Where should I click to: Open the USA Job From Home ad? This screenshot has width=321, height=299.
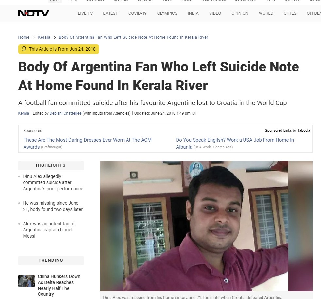[235, 143]
